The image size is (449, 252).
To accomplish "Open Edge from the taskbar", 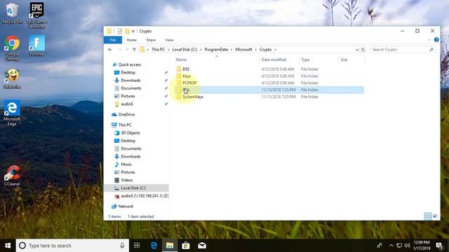I will (154, 246).
